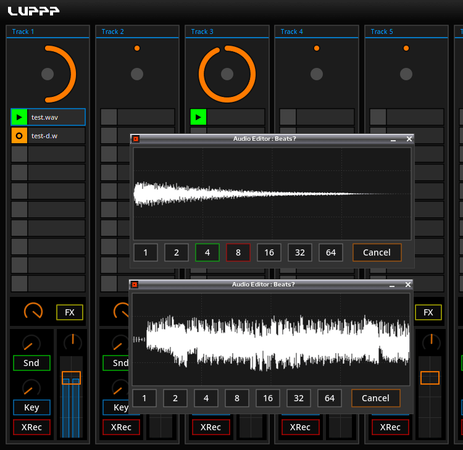This screenshot has height=450, width=463.
Task: Close the lower Audio Editor window
Action: coord(408,285)
